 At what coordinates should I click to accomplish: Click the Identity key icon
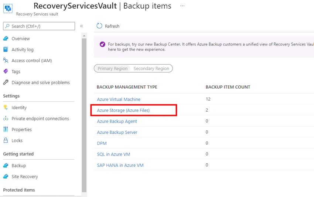pyautogui.click(x=6, y=108)
